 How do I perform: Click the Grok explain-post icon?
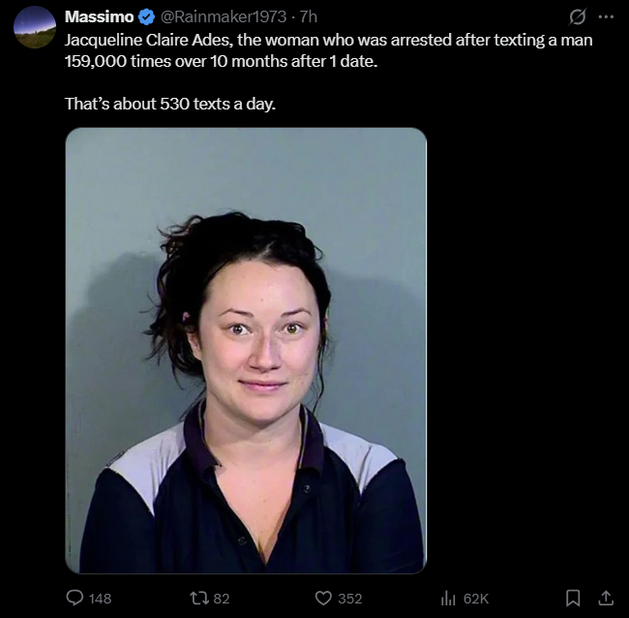[578, 16]
